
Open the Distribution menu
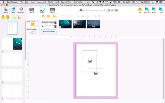pos(78,2)
